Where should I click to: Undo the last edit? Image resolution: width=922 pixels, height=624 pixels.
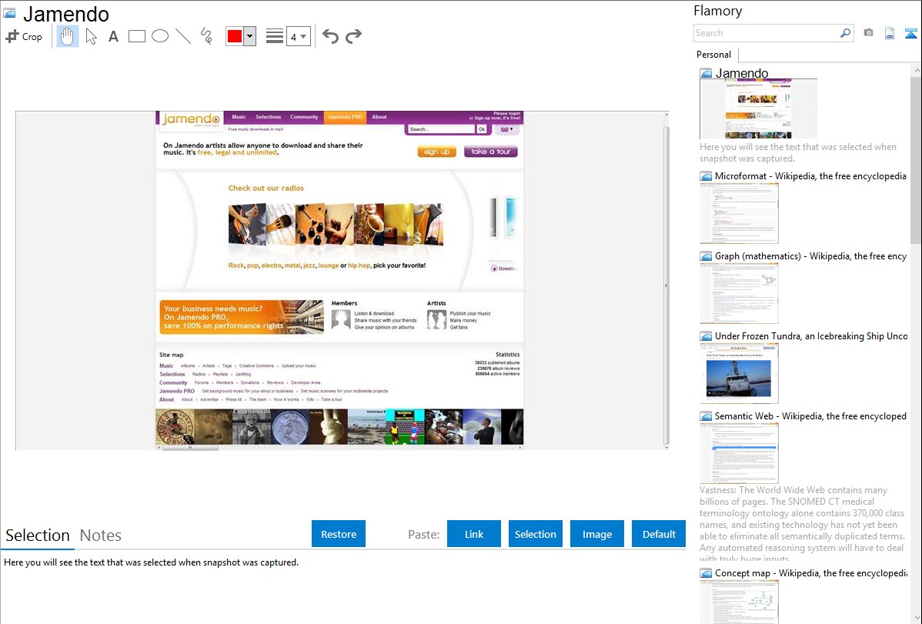pyautogui.click(x=330, y=36)
